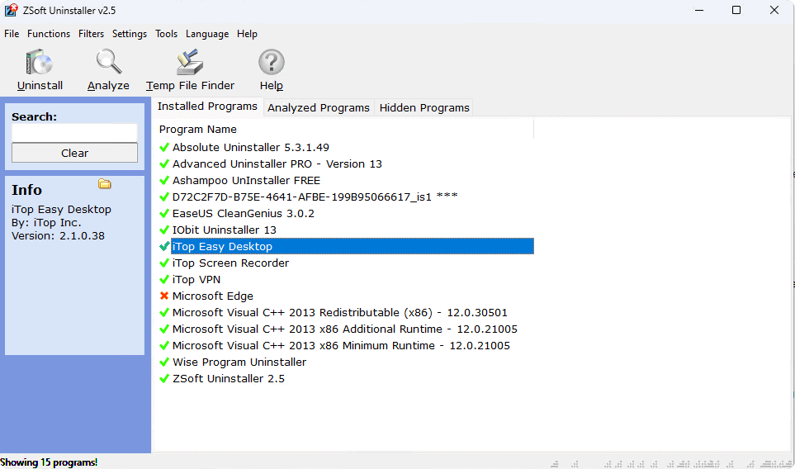Switch to Installed Programs tab
The image size is (795, 469).
click(x=207, y=107)
